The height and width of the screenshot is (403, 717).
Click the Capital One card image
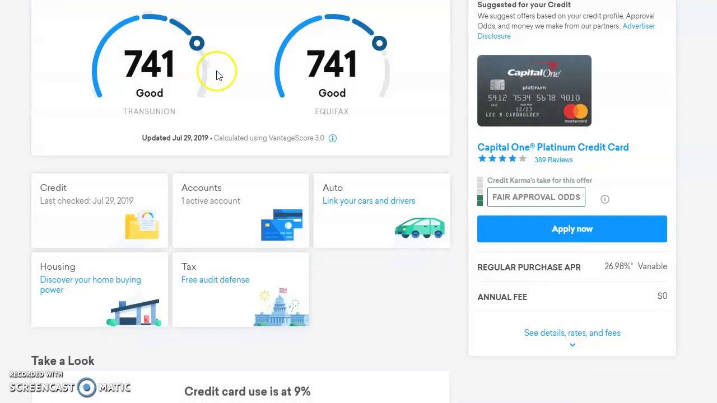tap(534, 91)
